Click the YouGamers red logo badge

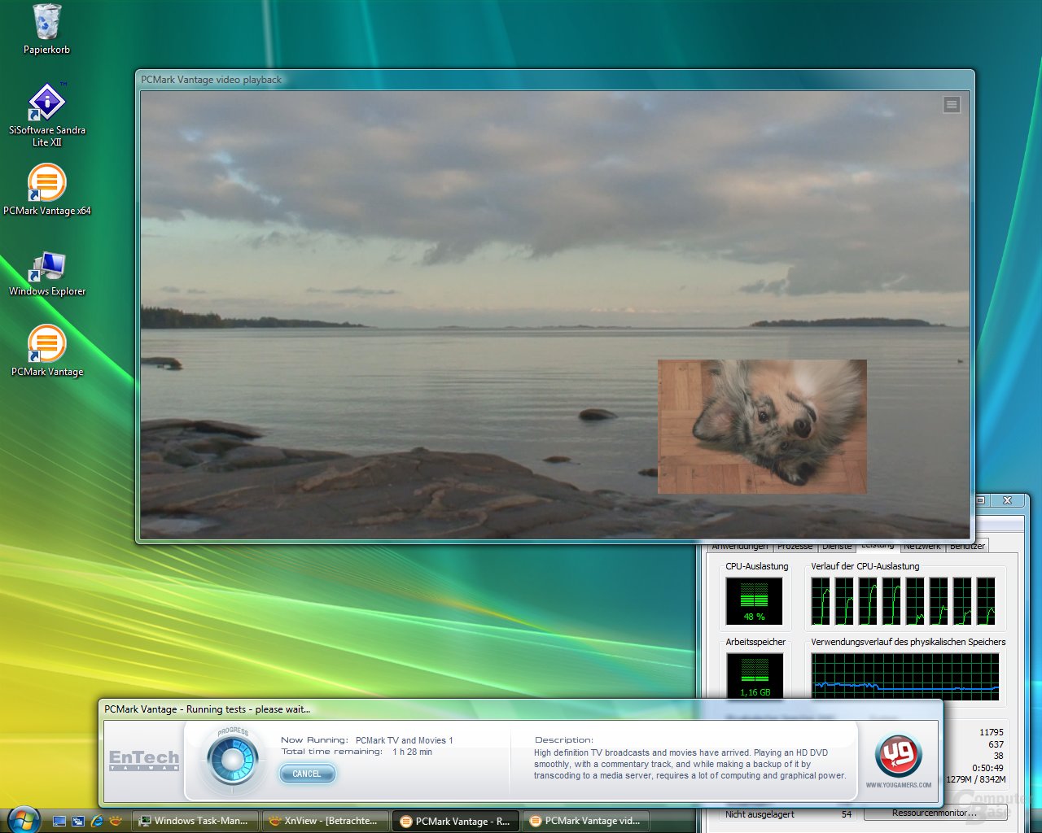point(899,756)
